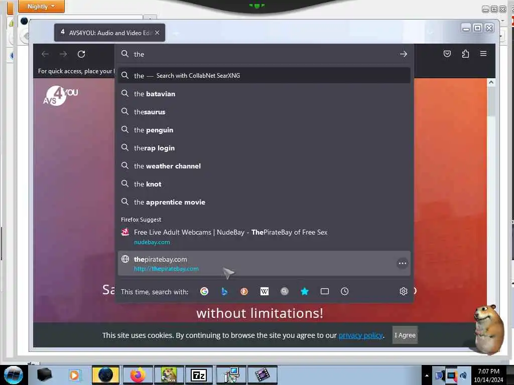Choose suggestion 'thesaurus'
The width and height of the screenshot is (514, 385).
(264, 112)
